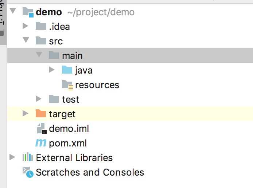Viewport: 253px width, 188px height.
Task: Expand the java folder arrow
Action: pyautogui.click(x=52, y=70)
